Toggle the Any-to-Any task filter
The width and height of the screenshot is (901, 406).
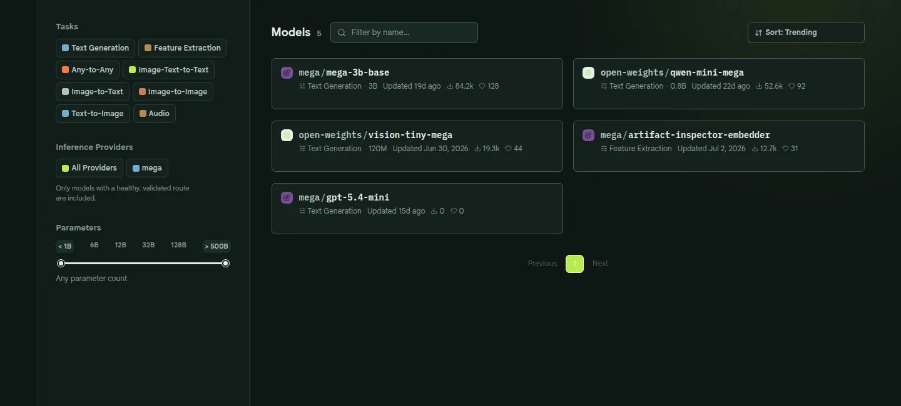(88, 70)
